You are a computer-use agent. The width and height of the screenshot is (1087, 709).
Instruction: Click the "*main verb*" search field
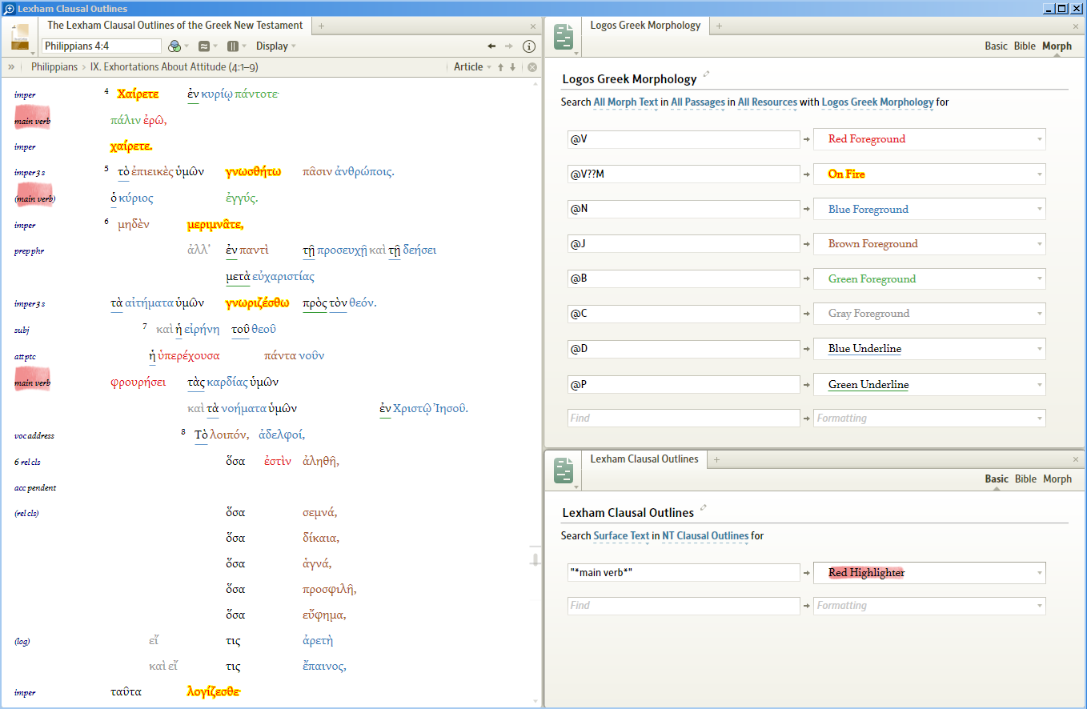pyautogui.click(x=684, y=573)
